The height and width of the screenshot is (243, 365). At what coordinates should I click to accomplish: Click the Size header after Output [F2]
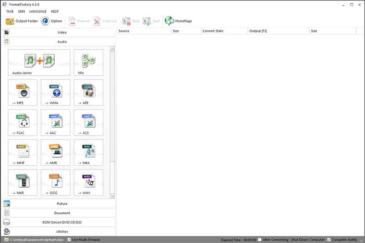[x=333, y=31]
